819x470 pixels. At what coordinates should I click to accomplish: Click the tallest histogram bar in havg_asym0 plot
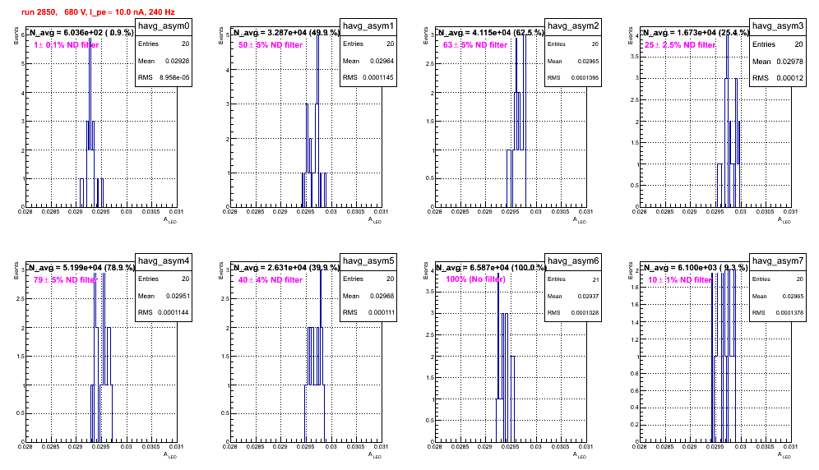tap(90, 122)
